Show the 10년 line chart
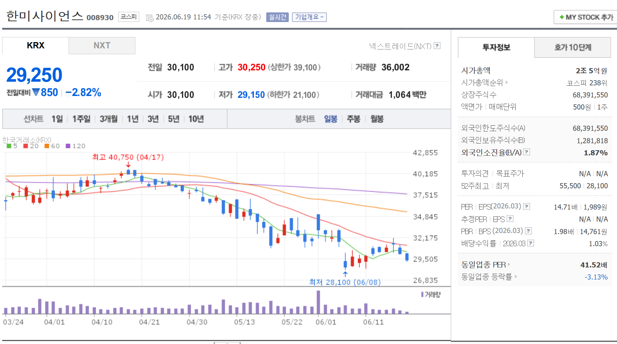 196,119
